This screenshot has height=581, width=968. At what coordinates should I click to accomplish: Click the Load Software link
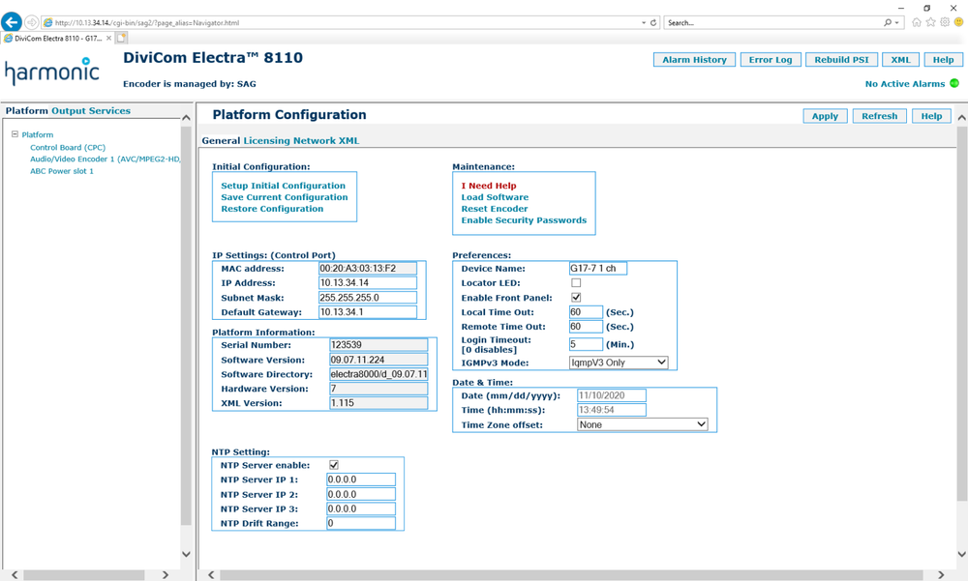click(x=495, y=197)
